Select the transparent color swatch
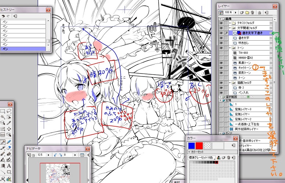The height and width of the screenshot is (183, 285). coord(208,146)
